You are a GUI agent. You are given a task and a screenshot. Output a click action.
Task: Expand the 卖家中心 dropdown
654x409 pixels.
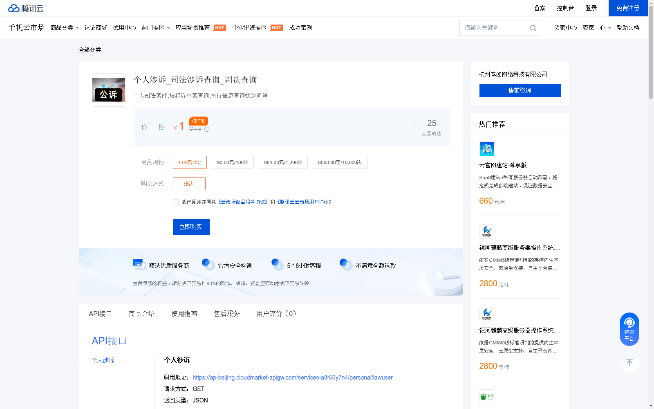(x=597, y=28)
